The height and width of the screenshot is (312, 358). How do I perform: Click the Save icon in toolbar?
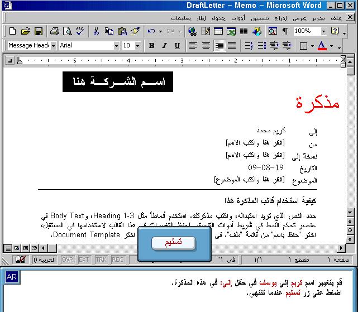39,31
